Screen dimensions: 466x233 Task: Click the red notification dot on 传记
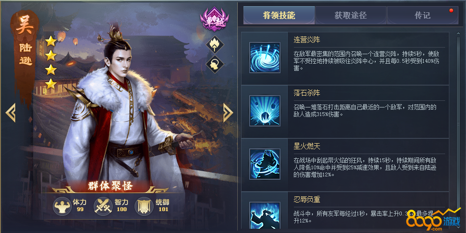pos(451,10)
